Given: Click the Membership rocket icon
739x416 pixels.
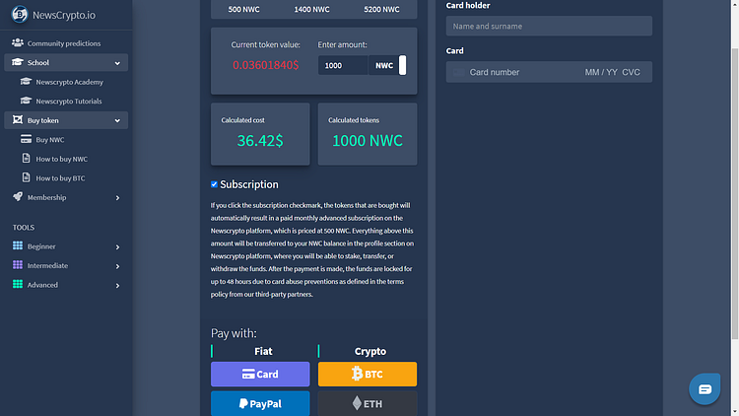Looking at the screenshot, I should [x=18, y=197].
